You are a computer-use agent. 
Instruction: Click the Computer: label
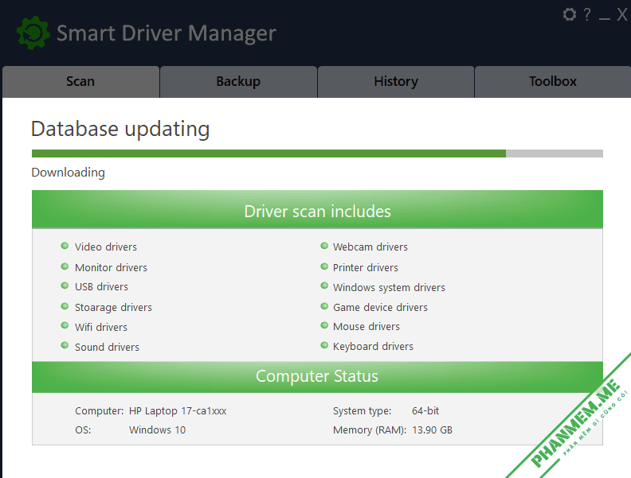100,411
